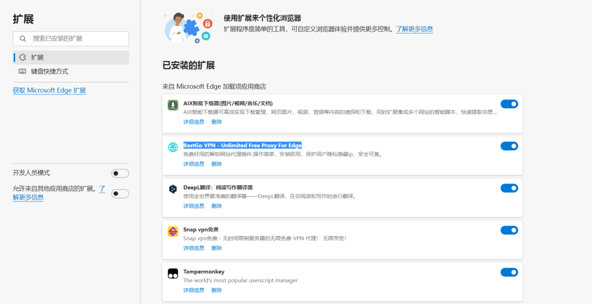Focus the 搜索已安装的扩展 search field
This screenshot has height=304, width=592.
click(x=71, y=39)
